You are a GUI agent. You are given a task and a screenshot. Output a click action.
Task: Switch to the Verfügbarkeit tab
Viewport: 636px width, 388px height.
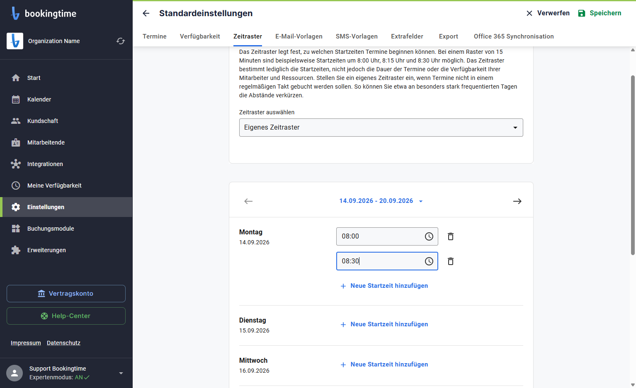click(200, 36)
